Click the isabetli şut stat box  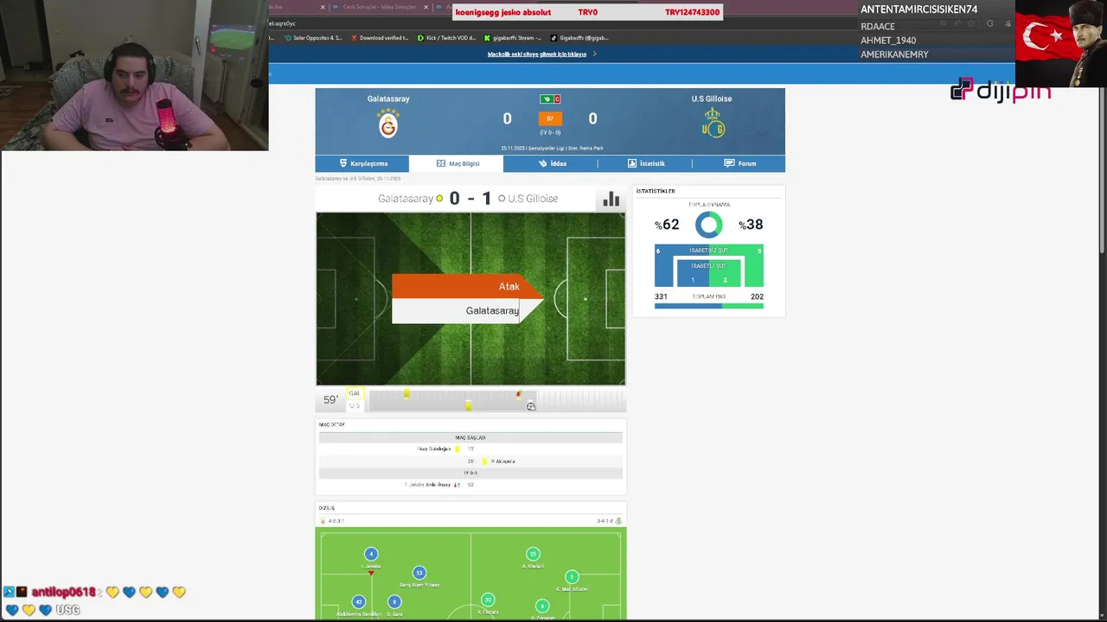pyautogui.click(x=708, y=273)
